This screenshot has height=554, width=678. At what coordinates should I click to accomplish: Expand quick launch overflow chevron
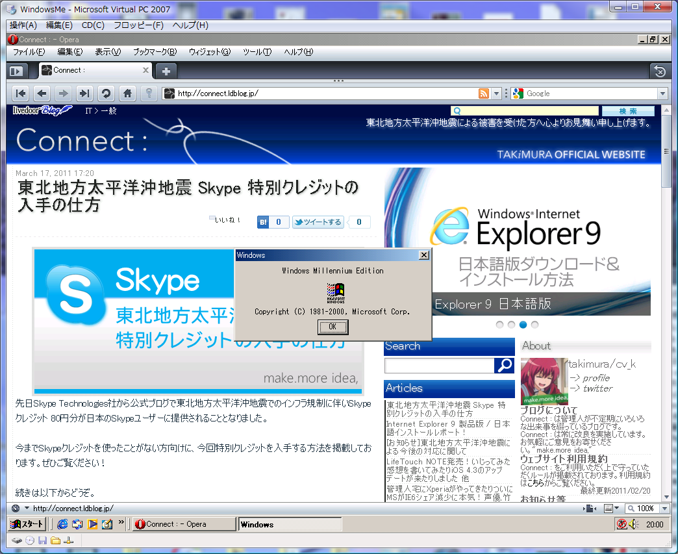121,522
